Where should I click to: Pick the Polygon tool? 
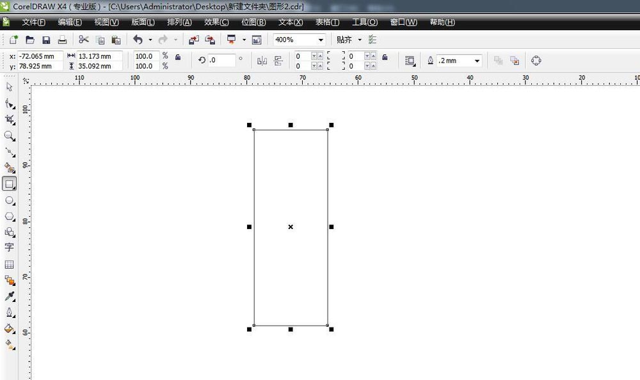click(x=10, y=216)
